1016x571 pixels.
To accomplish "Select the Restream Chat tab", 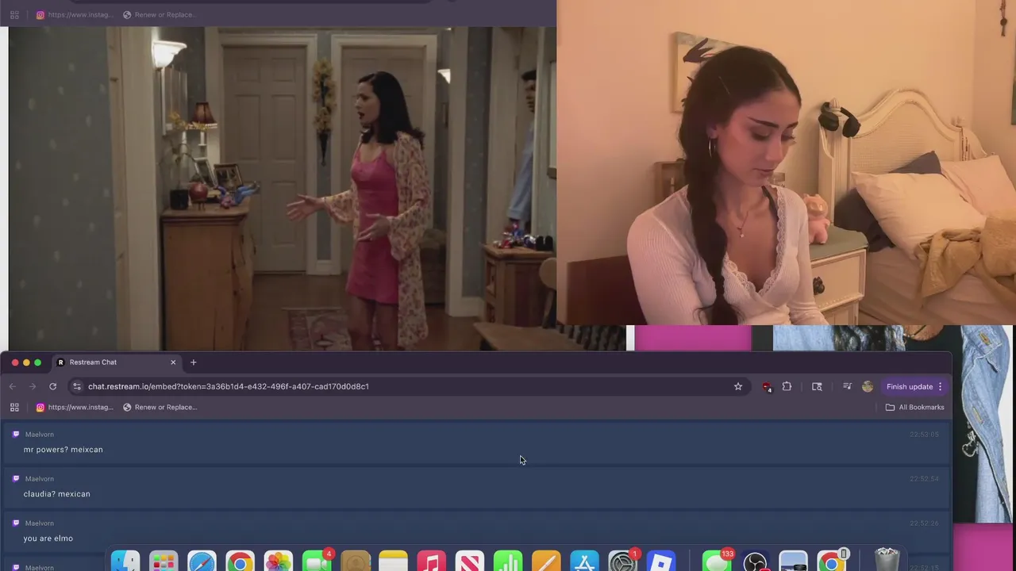I will pyautogui.click(x=117, y=362).
